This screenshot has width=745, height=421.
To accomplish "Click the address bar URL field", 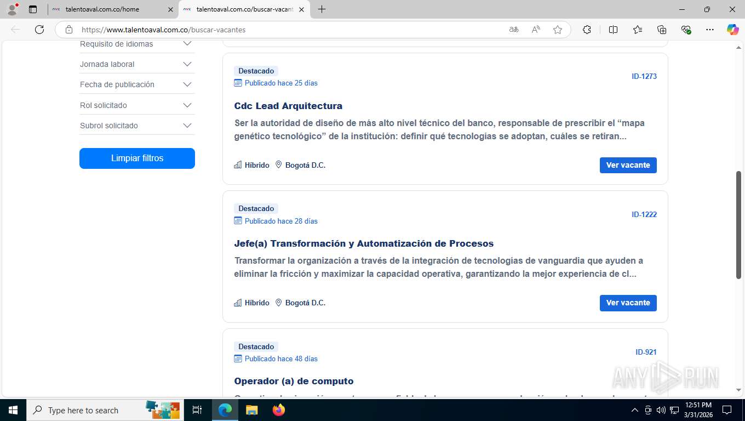I will [290, 30].
